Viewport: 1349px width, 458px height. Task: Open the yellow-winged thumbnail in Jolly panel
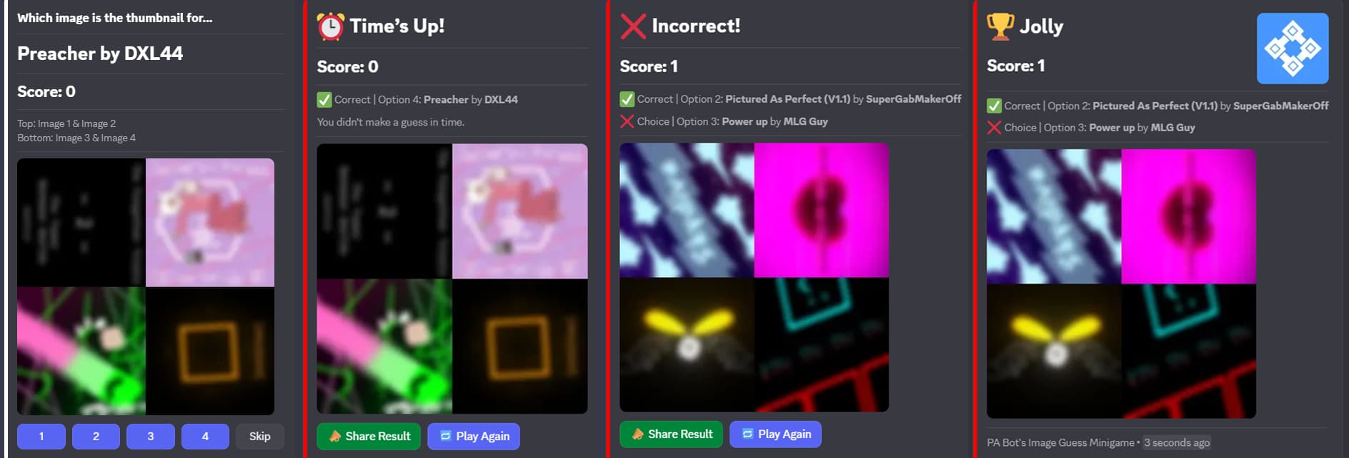point(1054,351)
